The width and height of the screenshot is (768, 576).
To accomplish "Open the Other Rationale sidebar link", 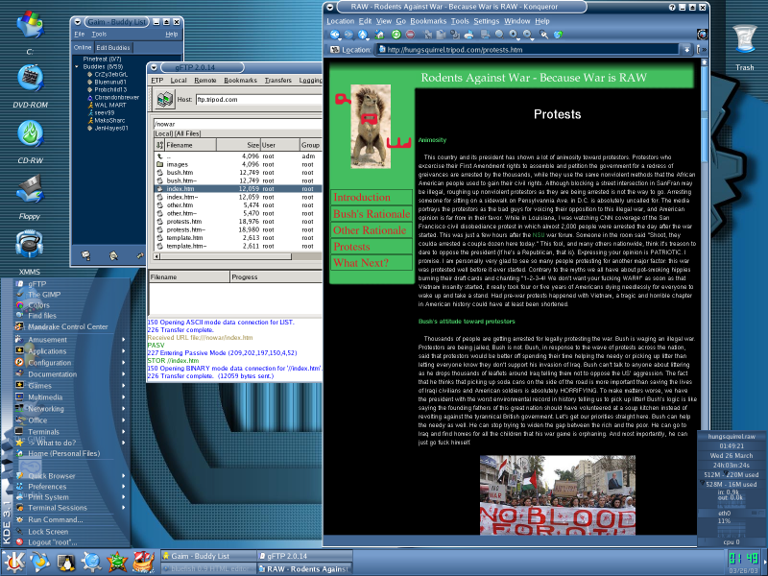I will [x=372, y=230].
